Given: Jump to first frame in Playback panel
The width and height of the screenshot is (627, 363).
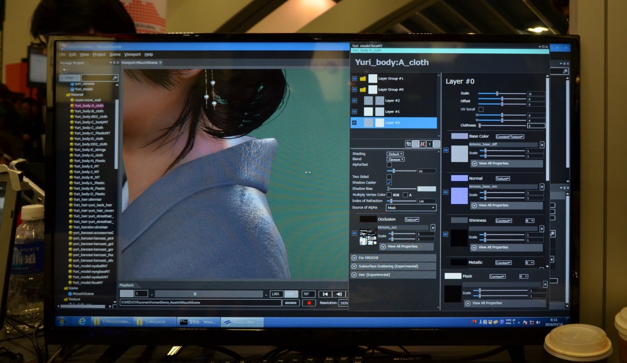Looking at the screenshot, I should [325, 294].
